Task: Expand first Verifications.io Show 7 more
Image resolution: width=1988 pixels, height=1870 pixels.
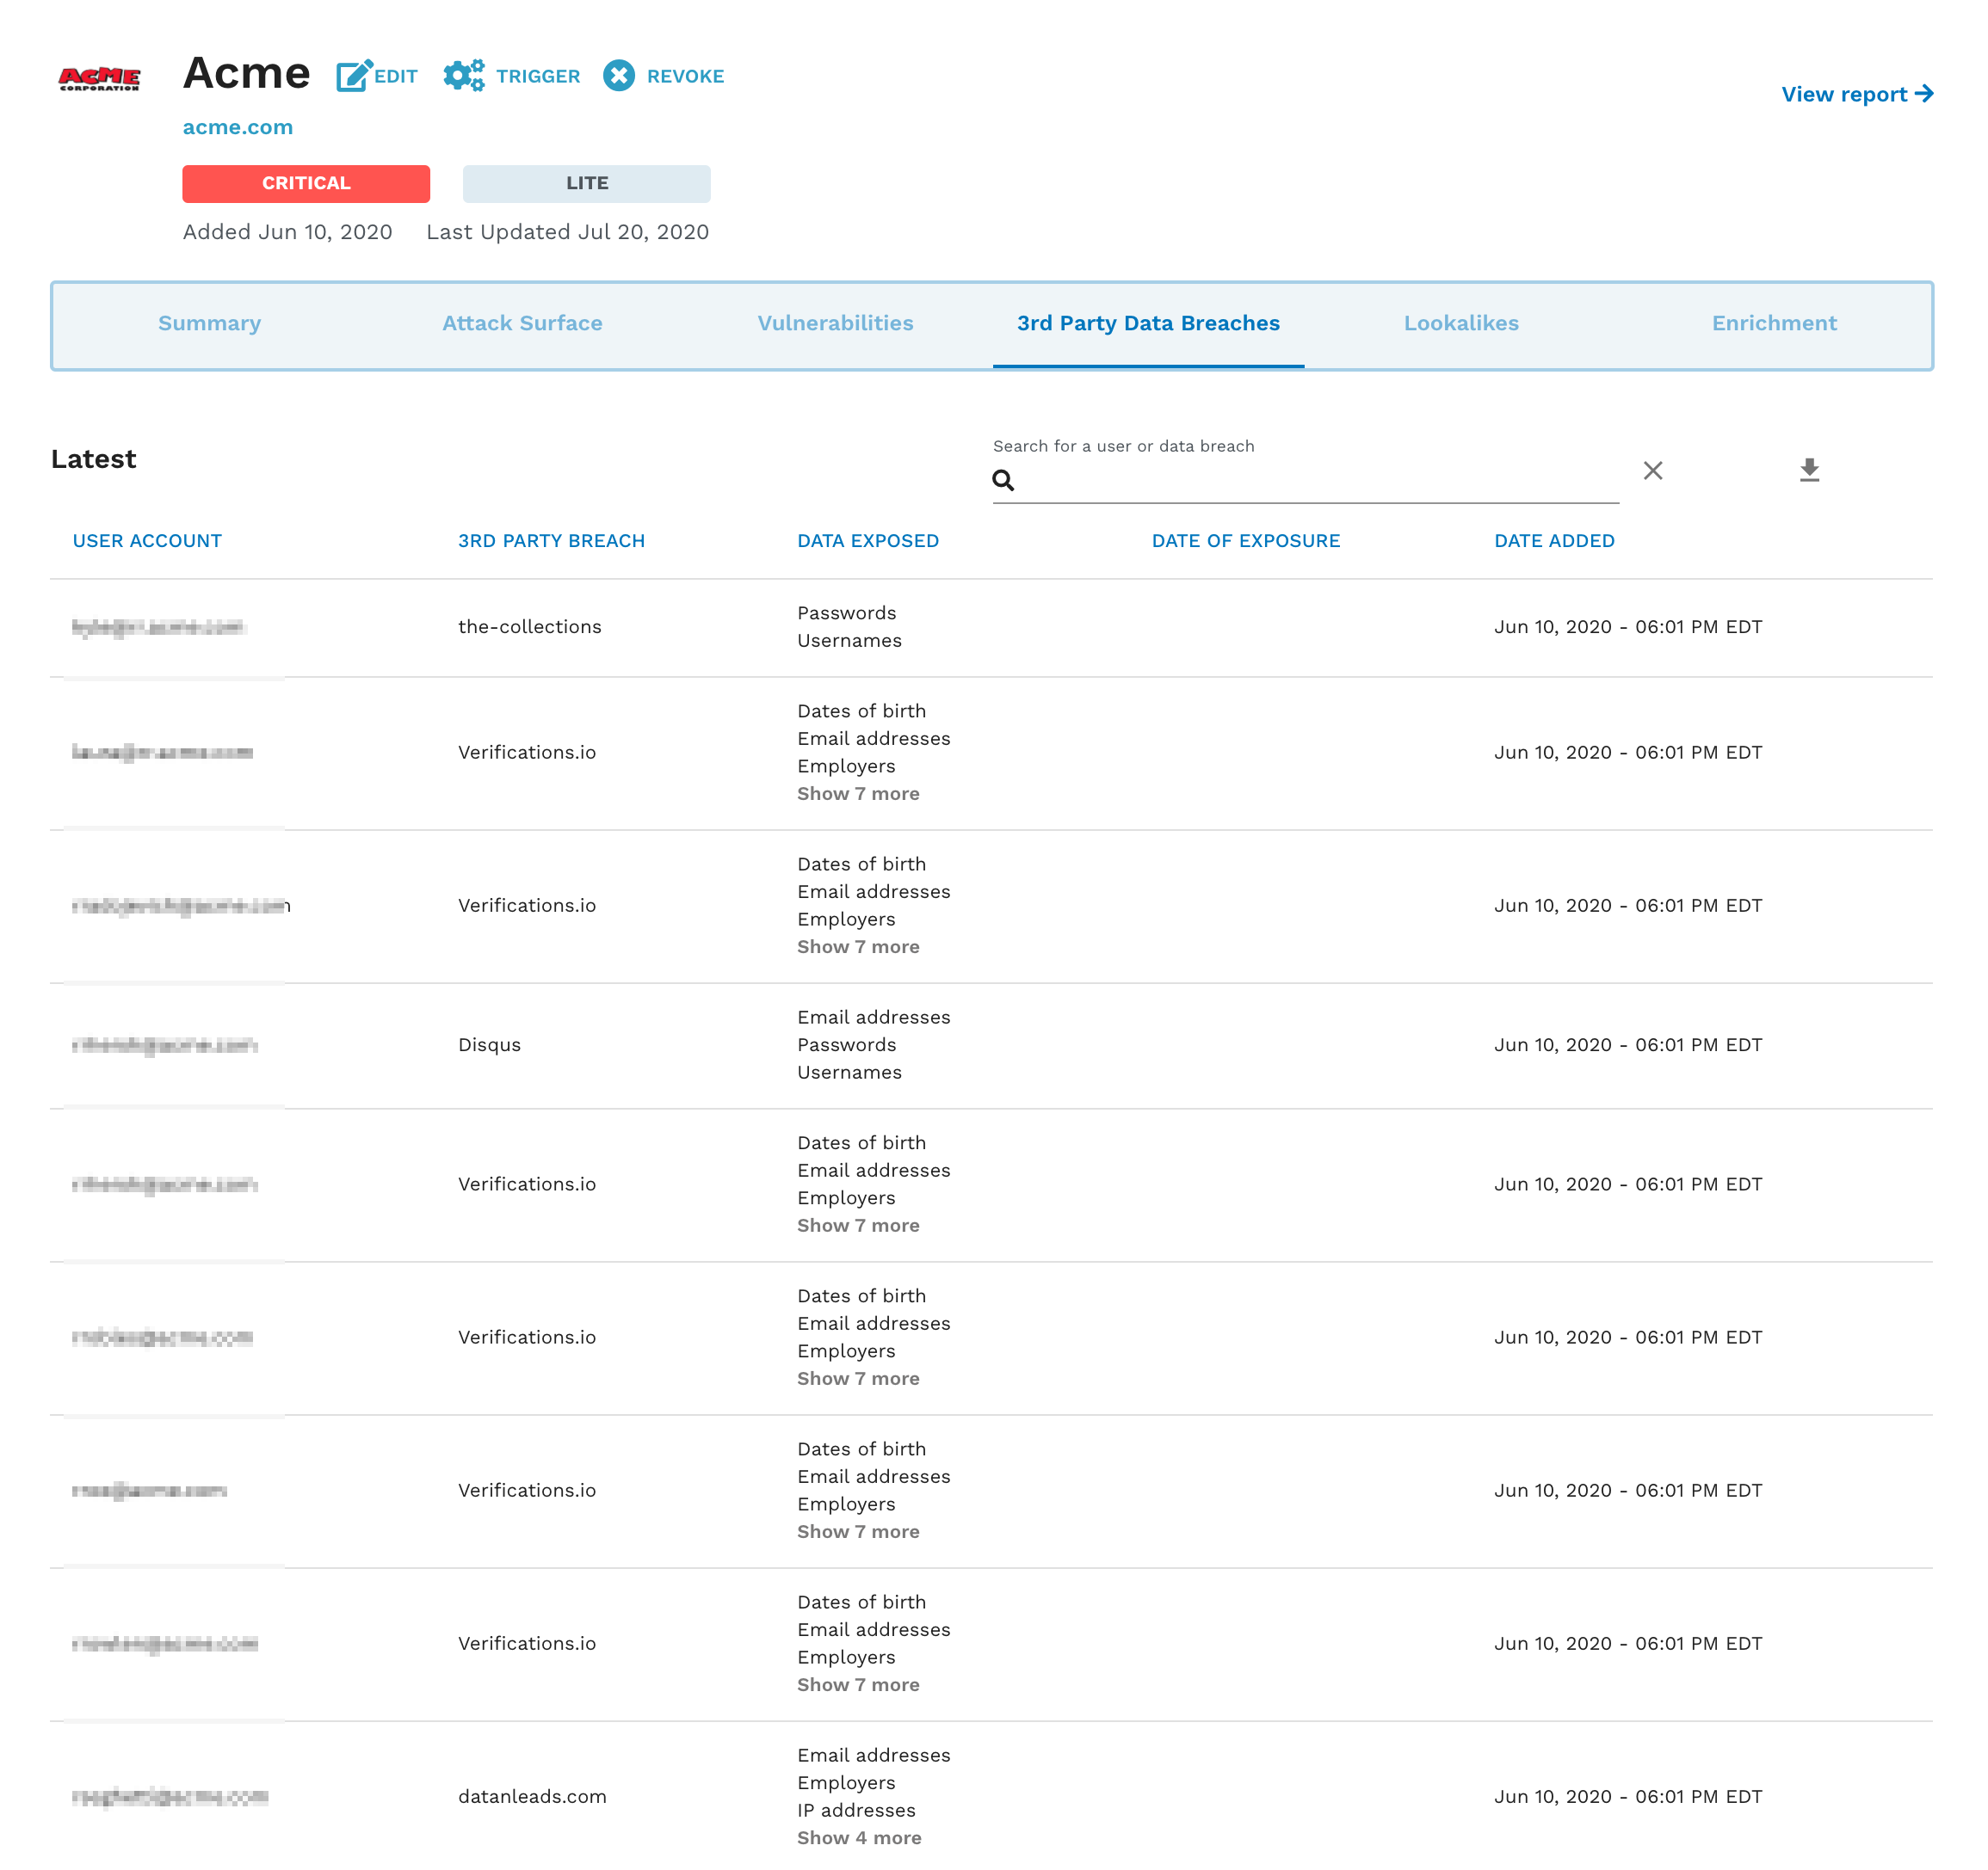Action: [858, 794]
